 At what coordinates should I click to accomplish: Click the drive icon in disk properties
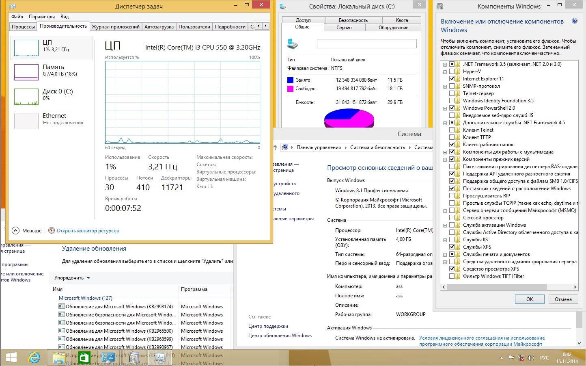(x=293, y=43)
